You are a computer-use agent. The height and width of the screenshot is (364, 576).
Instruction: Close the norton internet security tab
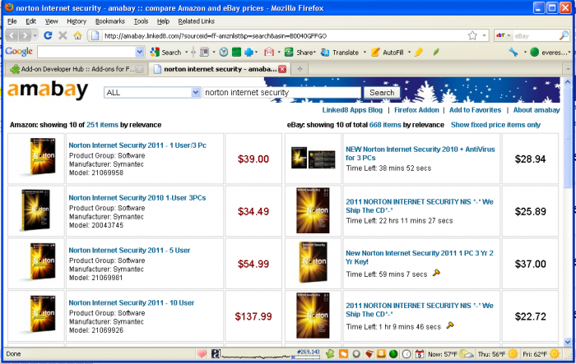(x=282, y=69)
